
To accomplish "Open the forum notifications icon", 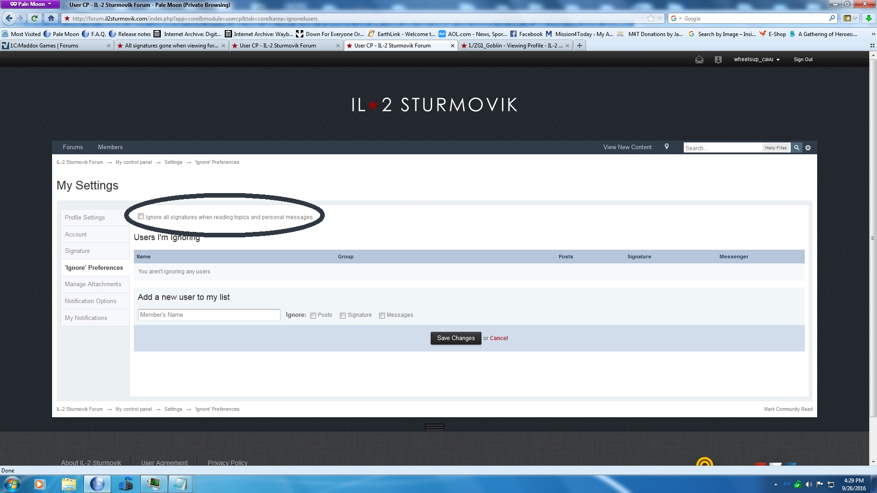I will 718,60.
